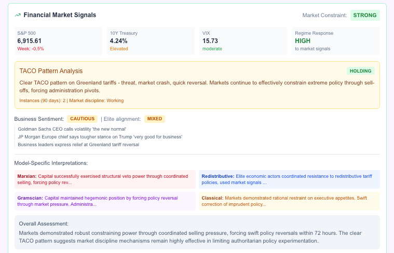
Task: Click the HOLDING status badge
Action: [360, 71]
